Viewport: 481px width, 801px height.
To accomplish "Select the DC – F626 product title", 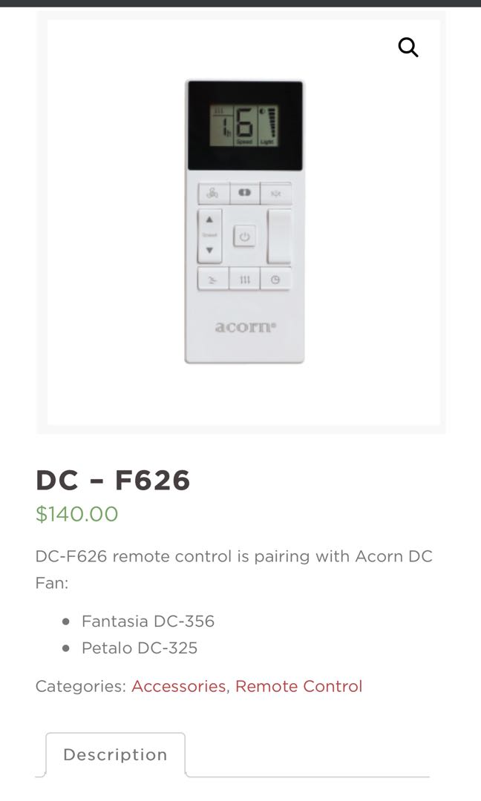I will [x=113, y=481].
